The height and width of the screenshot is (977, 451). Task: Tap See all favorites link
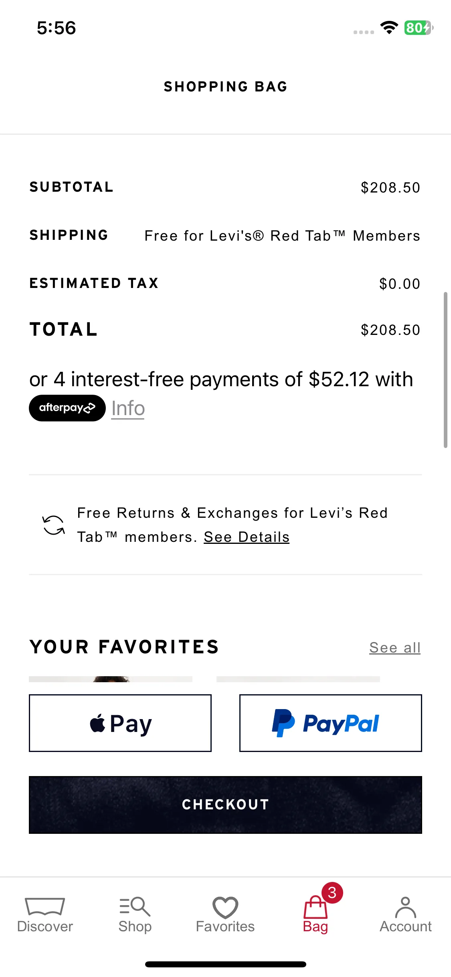(x=395, y=647)
